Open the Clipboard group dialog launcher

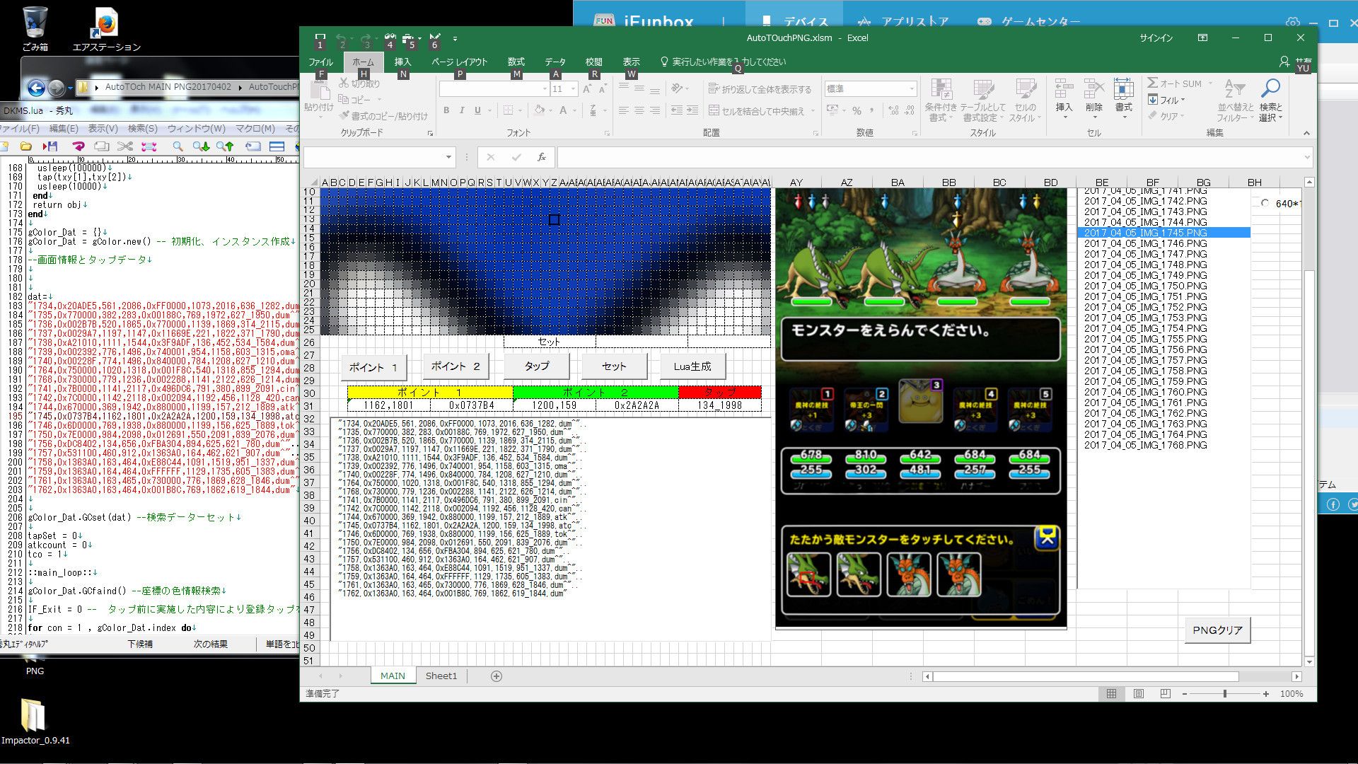(430, 133)
